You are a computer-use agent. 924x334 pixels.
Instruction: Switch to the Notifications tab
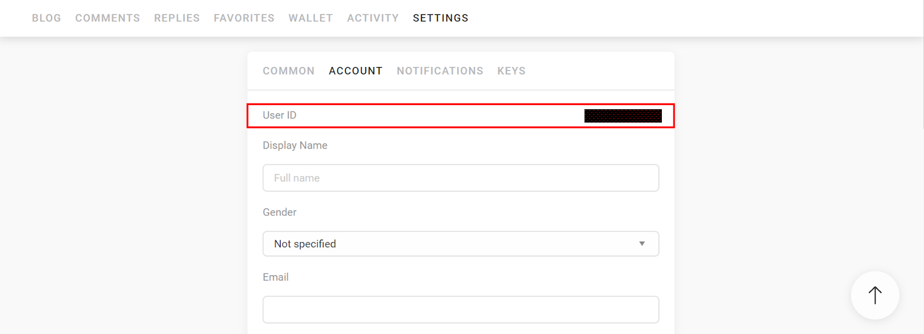point(440,71)
